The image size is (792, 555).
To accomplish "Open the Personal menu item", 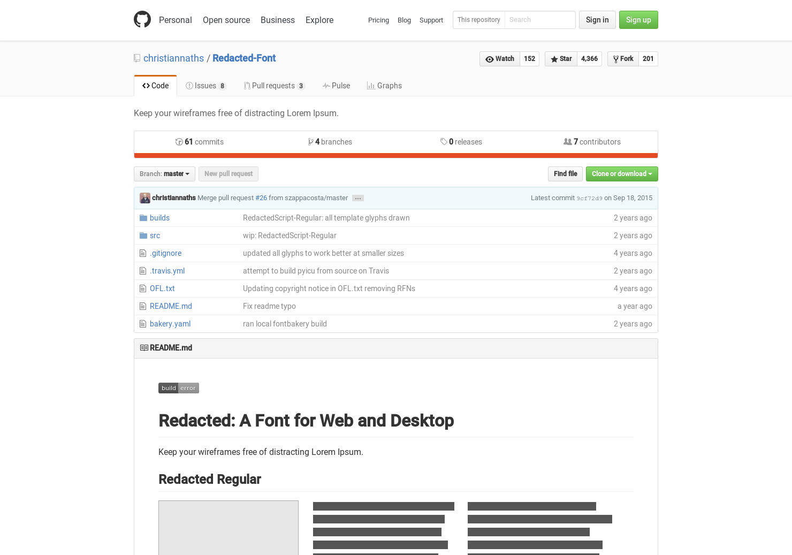I will pos(176,20).
